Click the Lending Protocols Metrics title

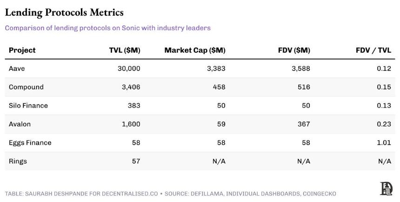click(x=64, y=13)
